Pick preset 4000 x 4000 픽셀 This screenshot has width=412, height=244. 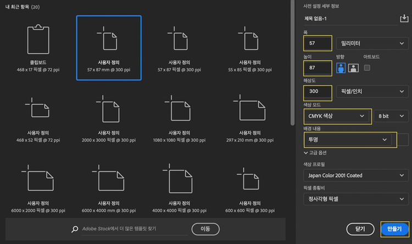click(x=179, y=189)
